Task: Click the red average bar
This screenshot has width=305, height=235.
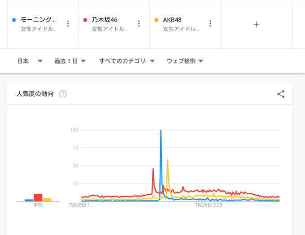Action: coord(38,197)
